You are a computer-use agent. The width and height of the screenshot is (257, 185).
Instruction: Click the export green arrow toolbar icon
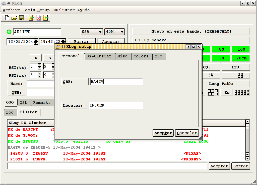[x=46, y=18]
